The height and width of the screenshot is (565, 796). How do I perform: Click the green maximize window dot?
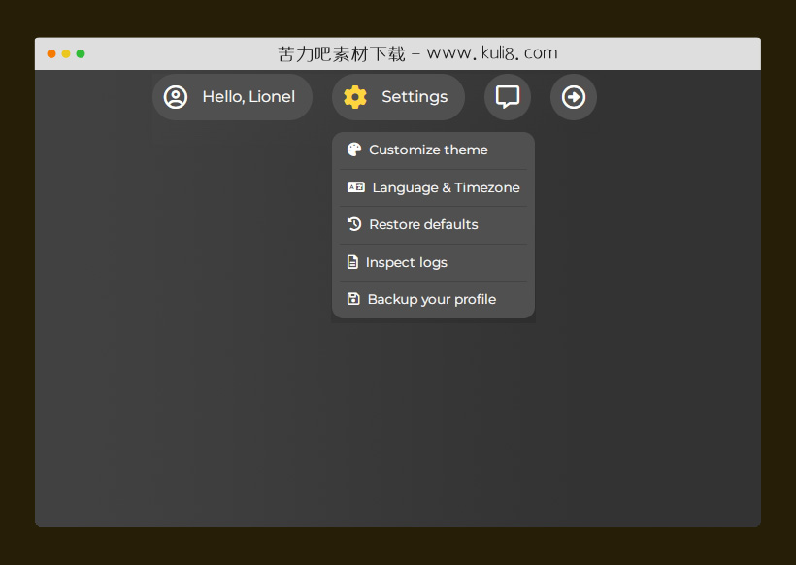point(81,53)
